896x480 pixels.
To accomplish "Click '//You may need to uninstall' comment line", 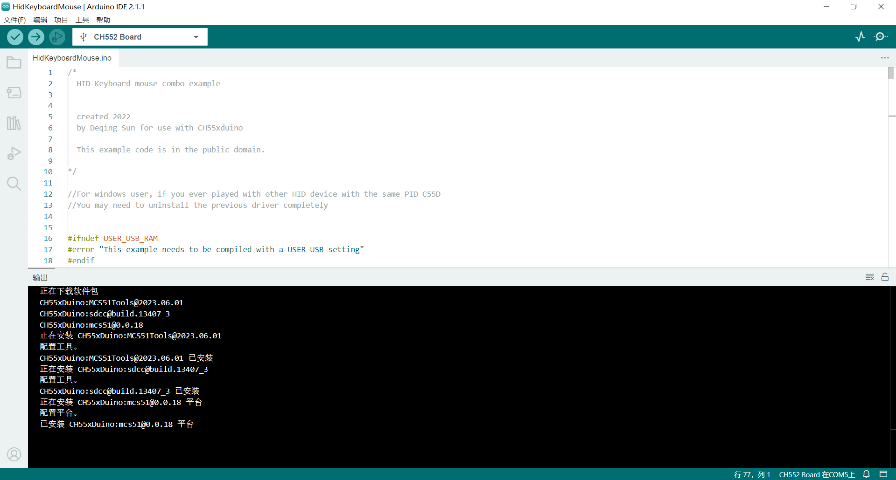I will (198, 205).
